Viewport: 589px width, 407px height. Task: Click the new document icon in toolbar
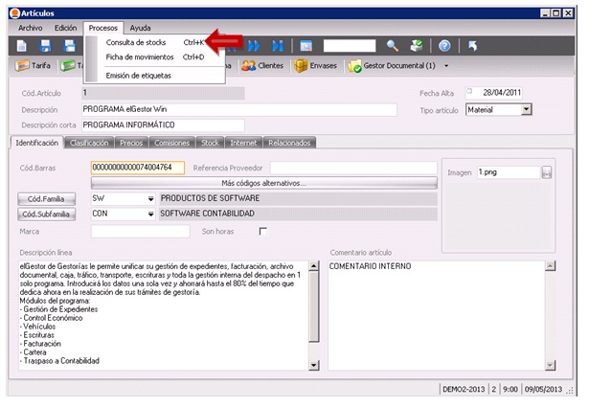(21, 45)
